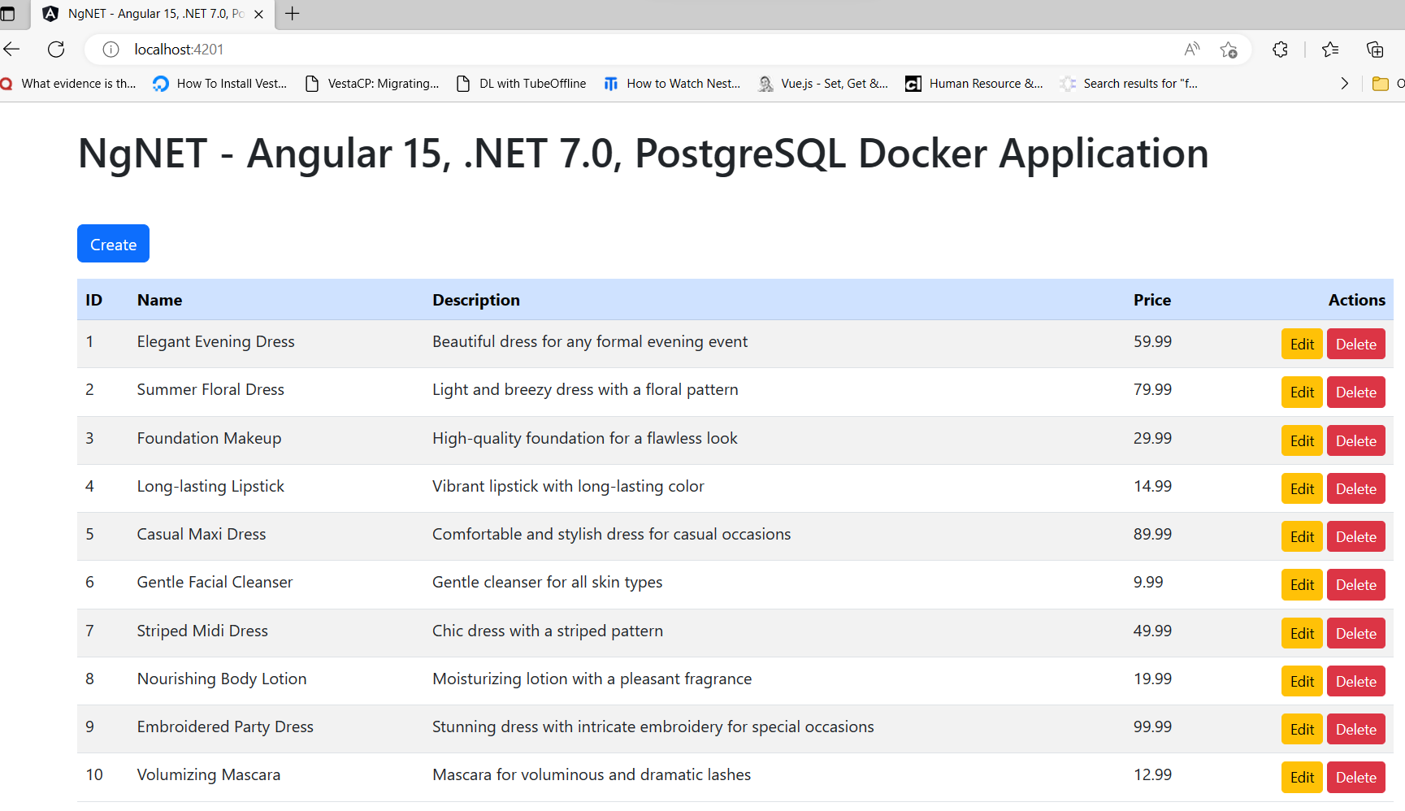Expand the bookmarks bar overflow chevron

1344,84
